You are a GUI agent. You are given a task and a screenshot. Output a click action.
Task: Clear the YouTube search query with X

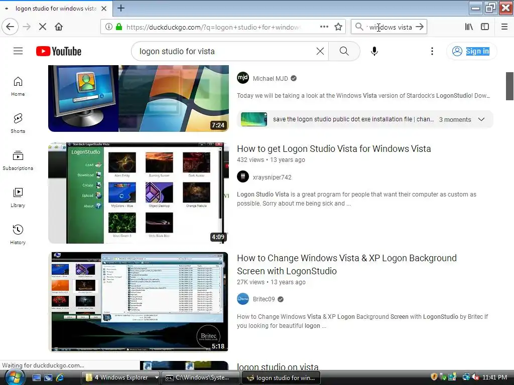[x=320, y=51]
